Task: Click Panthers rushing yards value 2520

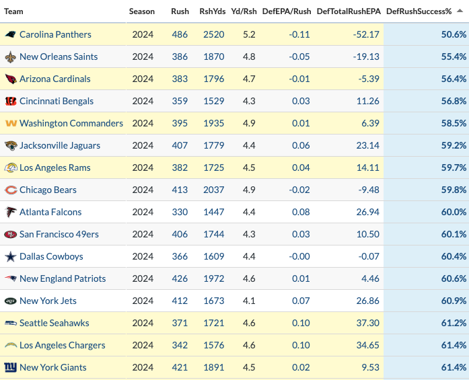Action: click(213, 34)
